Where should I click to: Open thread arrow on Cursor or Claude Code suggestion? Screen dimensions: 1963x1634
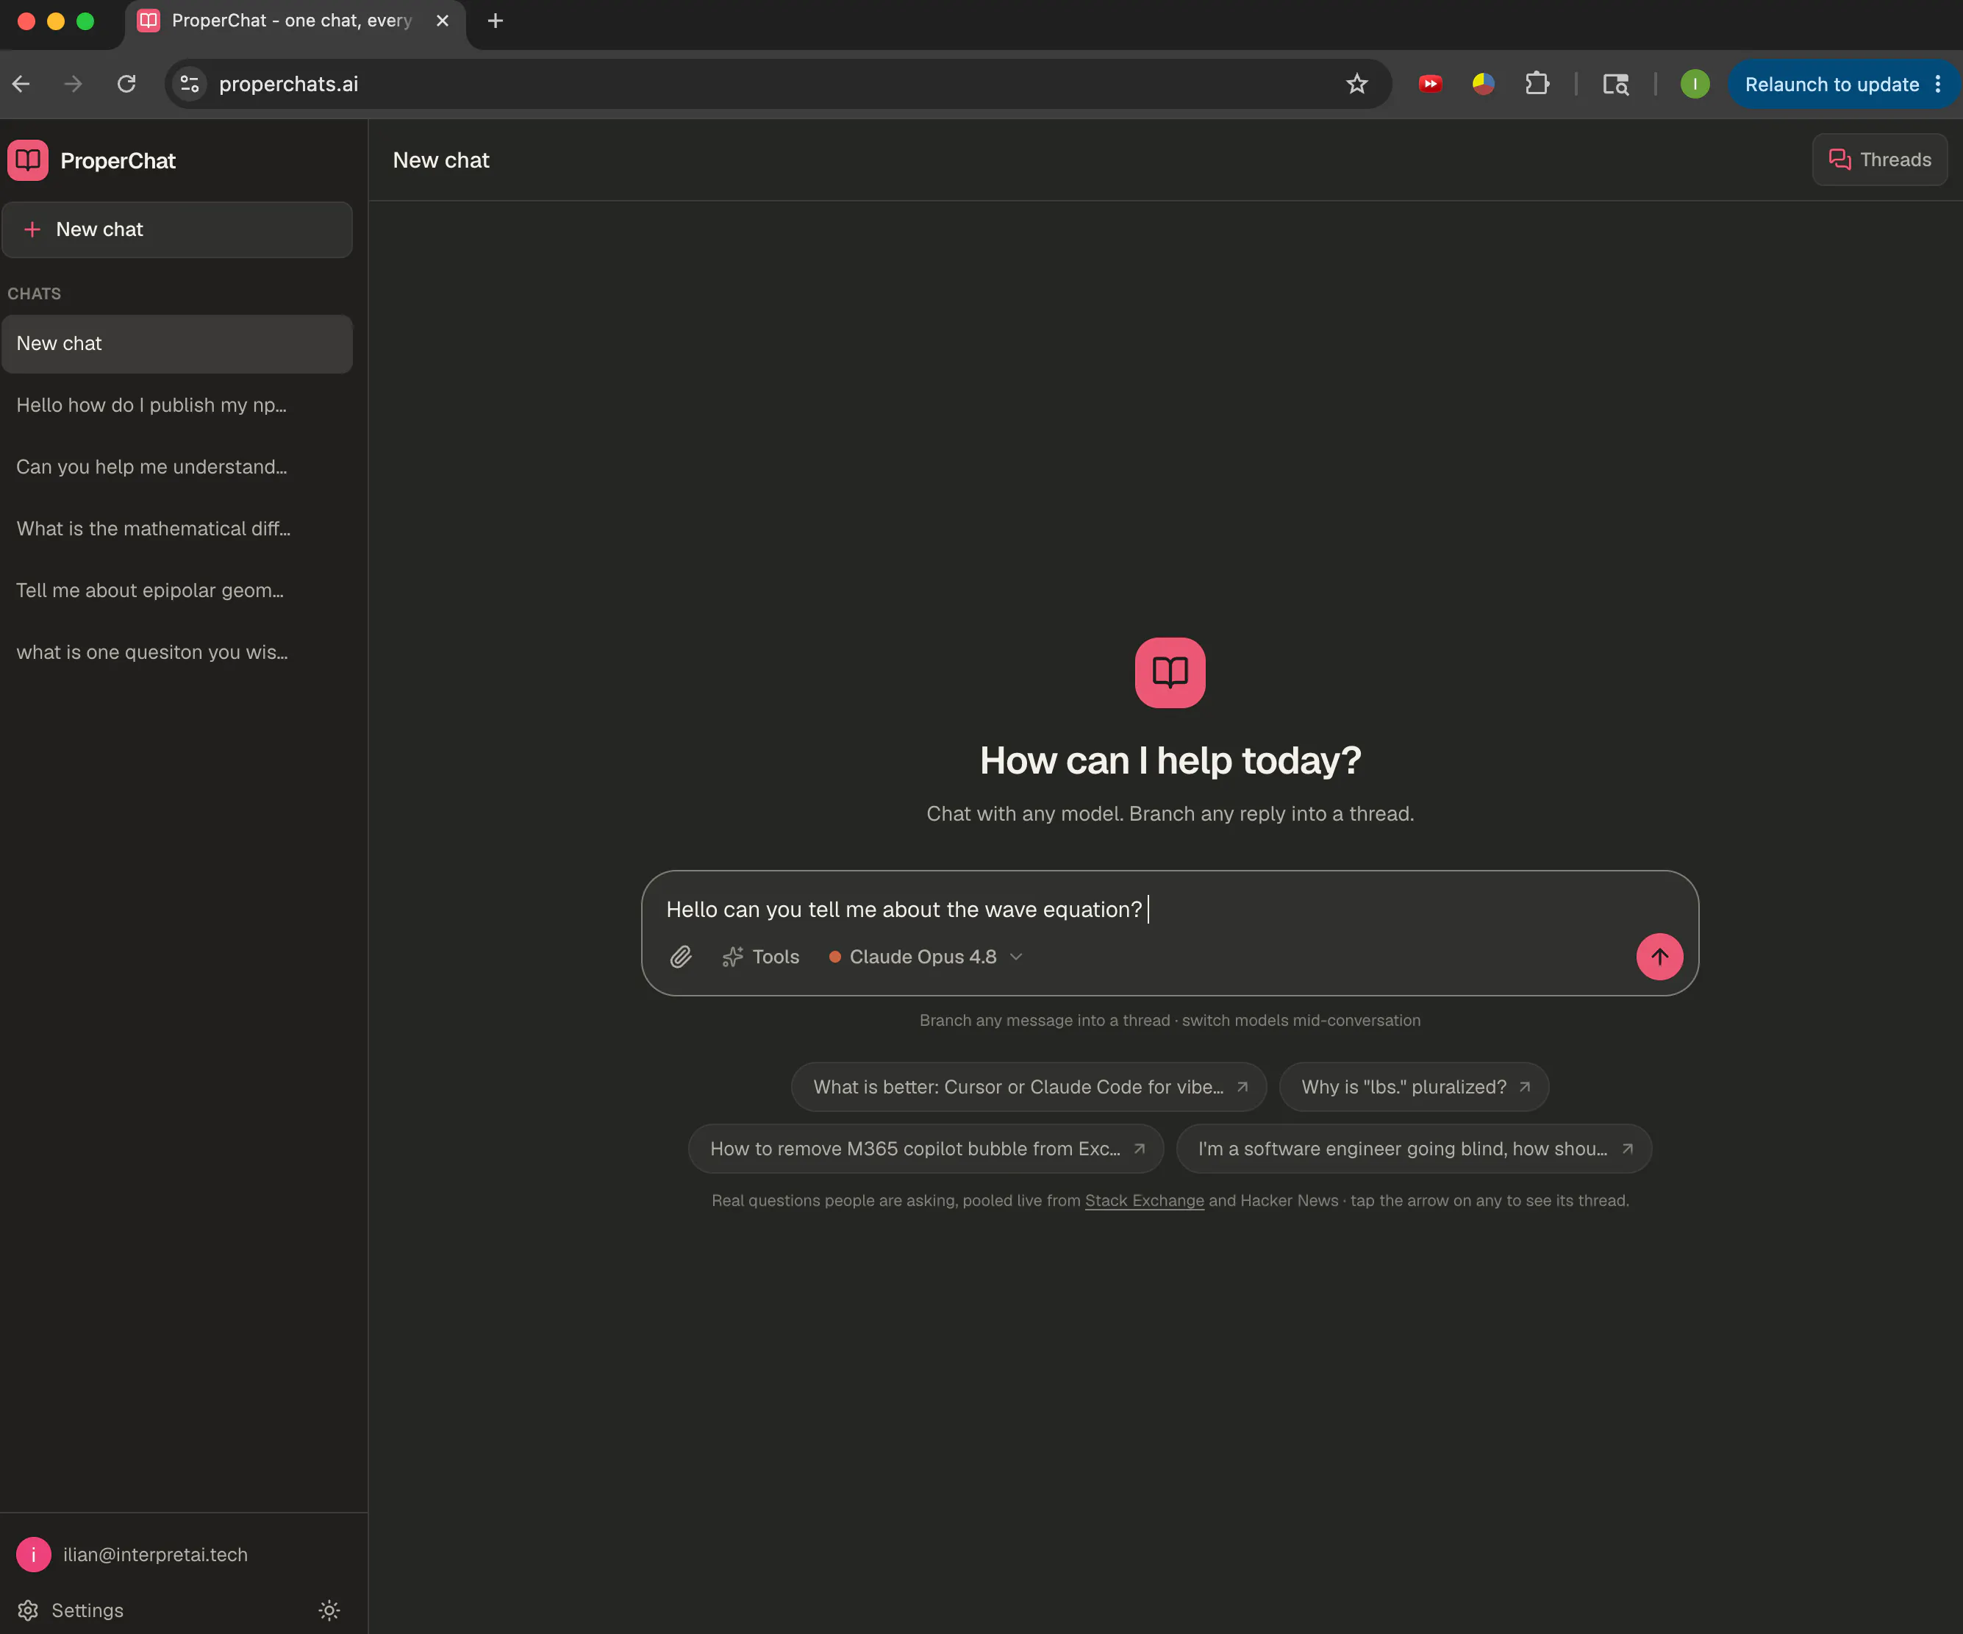pyautogui.click(x=1243, y=1087)
